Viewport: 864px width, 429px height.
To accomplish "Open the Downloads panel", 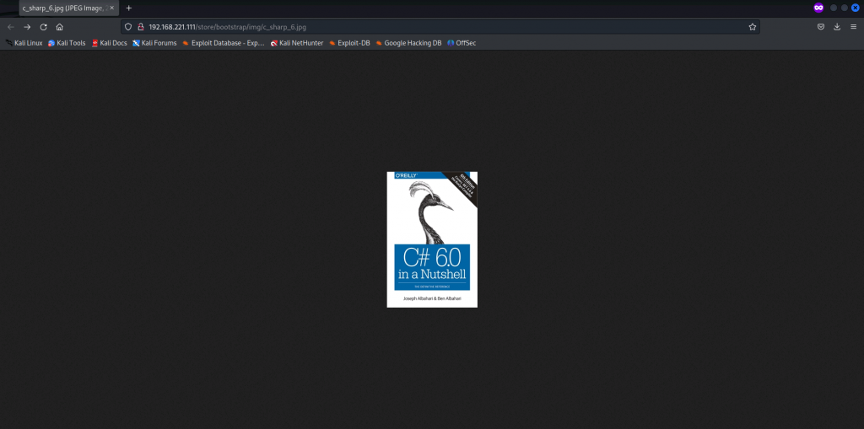I will click(x=837, y=26).
